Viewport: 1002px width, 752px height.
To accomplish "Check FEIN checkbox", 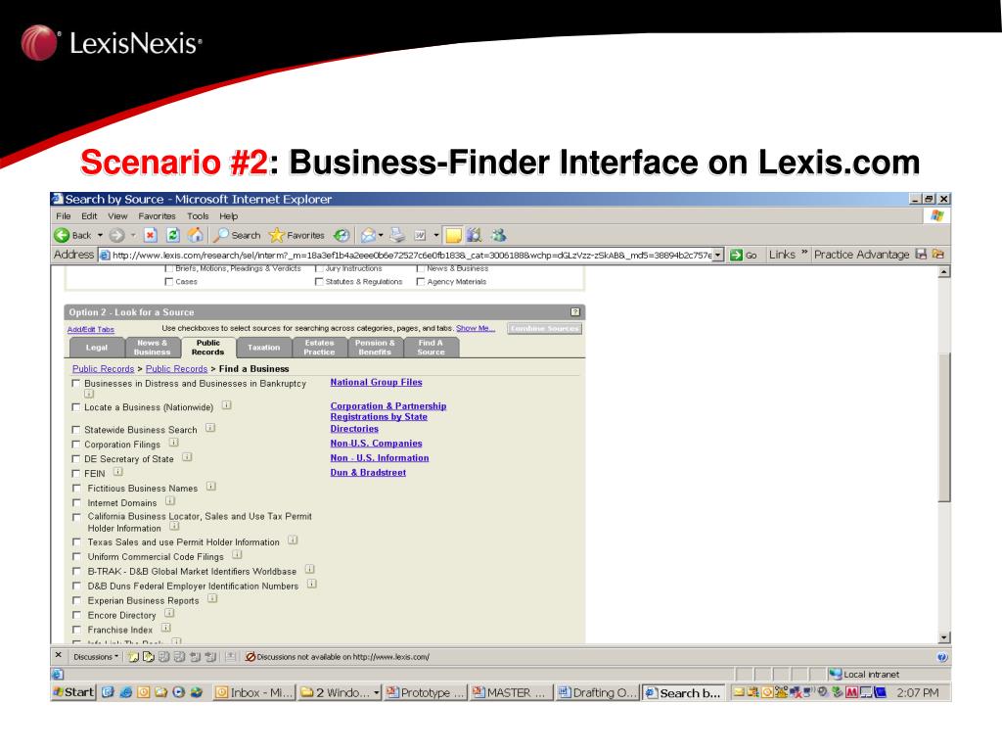I will (x=76, y=474).
